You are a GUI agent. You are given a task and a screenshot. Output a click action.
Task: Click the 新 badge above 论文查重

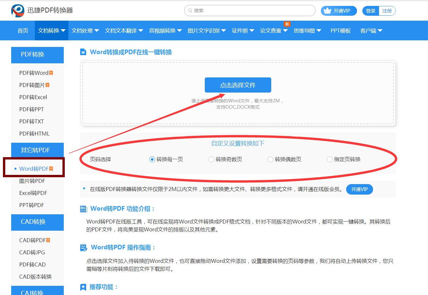(x=287, y=24)
